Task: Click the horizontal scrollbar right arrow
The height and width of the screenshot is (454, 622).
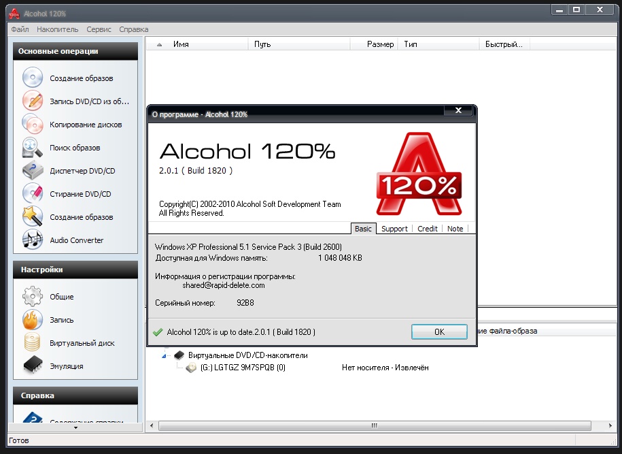Action: coord(610,425)
